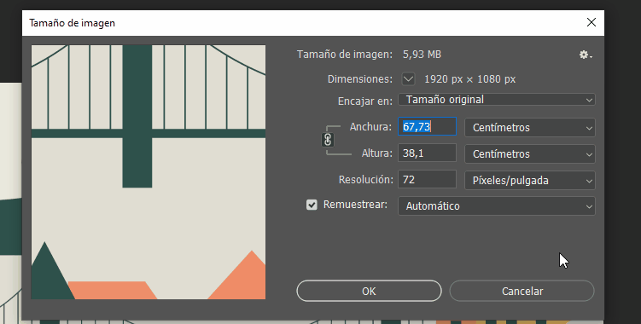Click the Anchura value field

pos(428,127)
